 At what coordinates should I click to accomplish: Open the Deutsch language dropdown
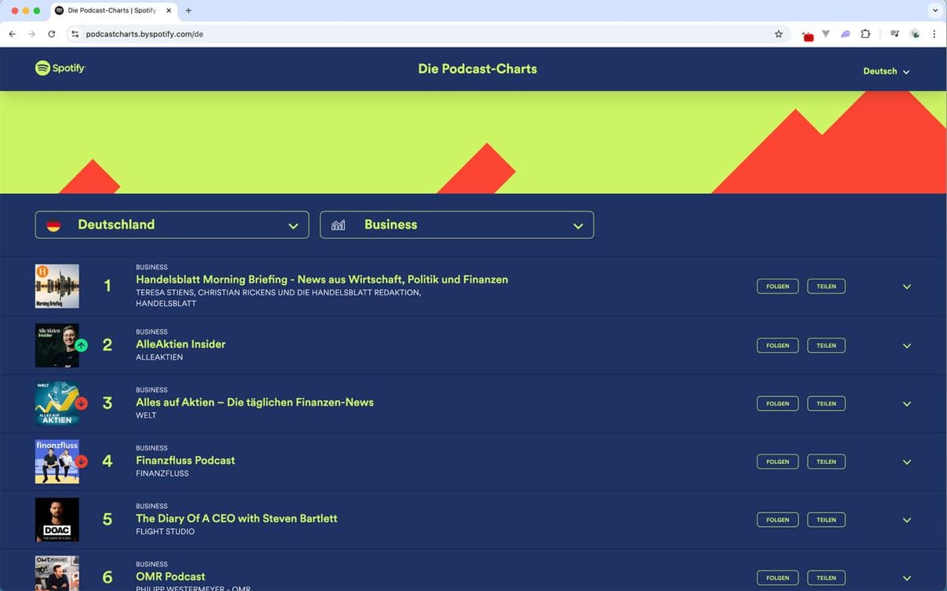pos(886,71)
